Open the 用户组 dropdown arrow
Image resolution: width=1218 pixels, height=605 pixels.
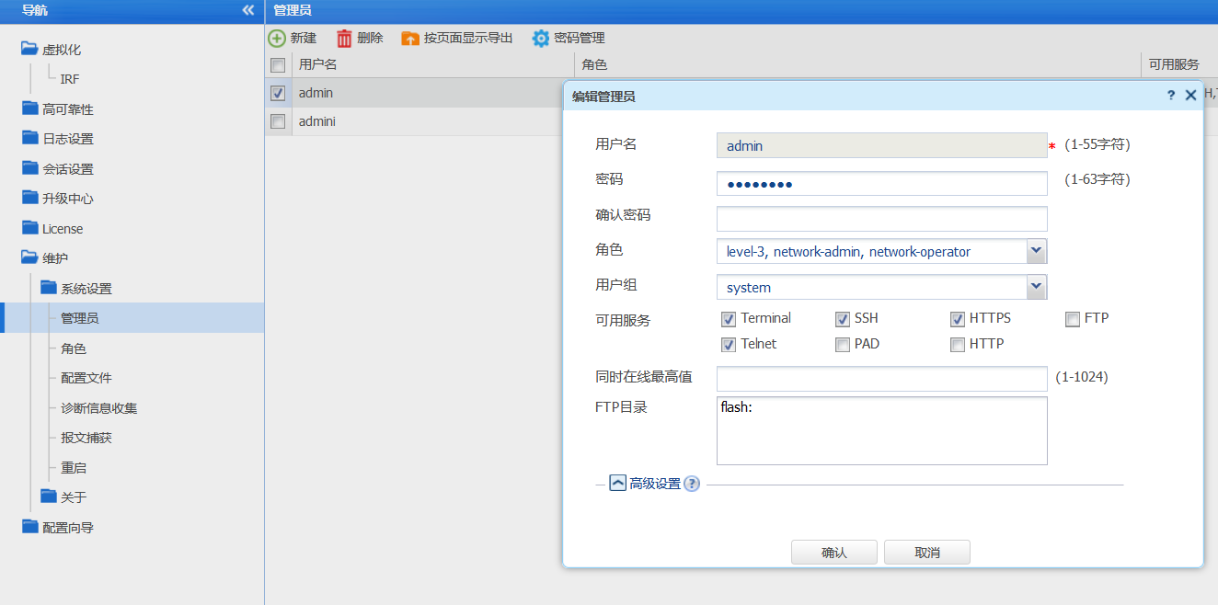[1037, 287]
